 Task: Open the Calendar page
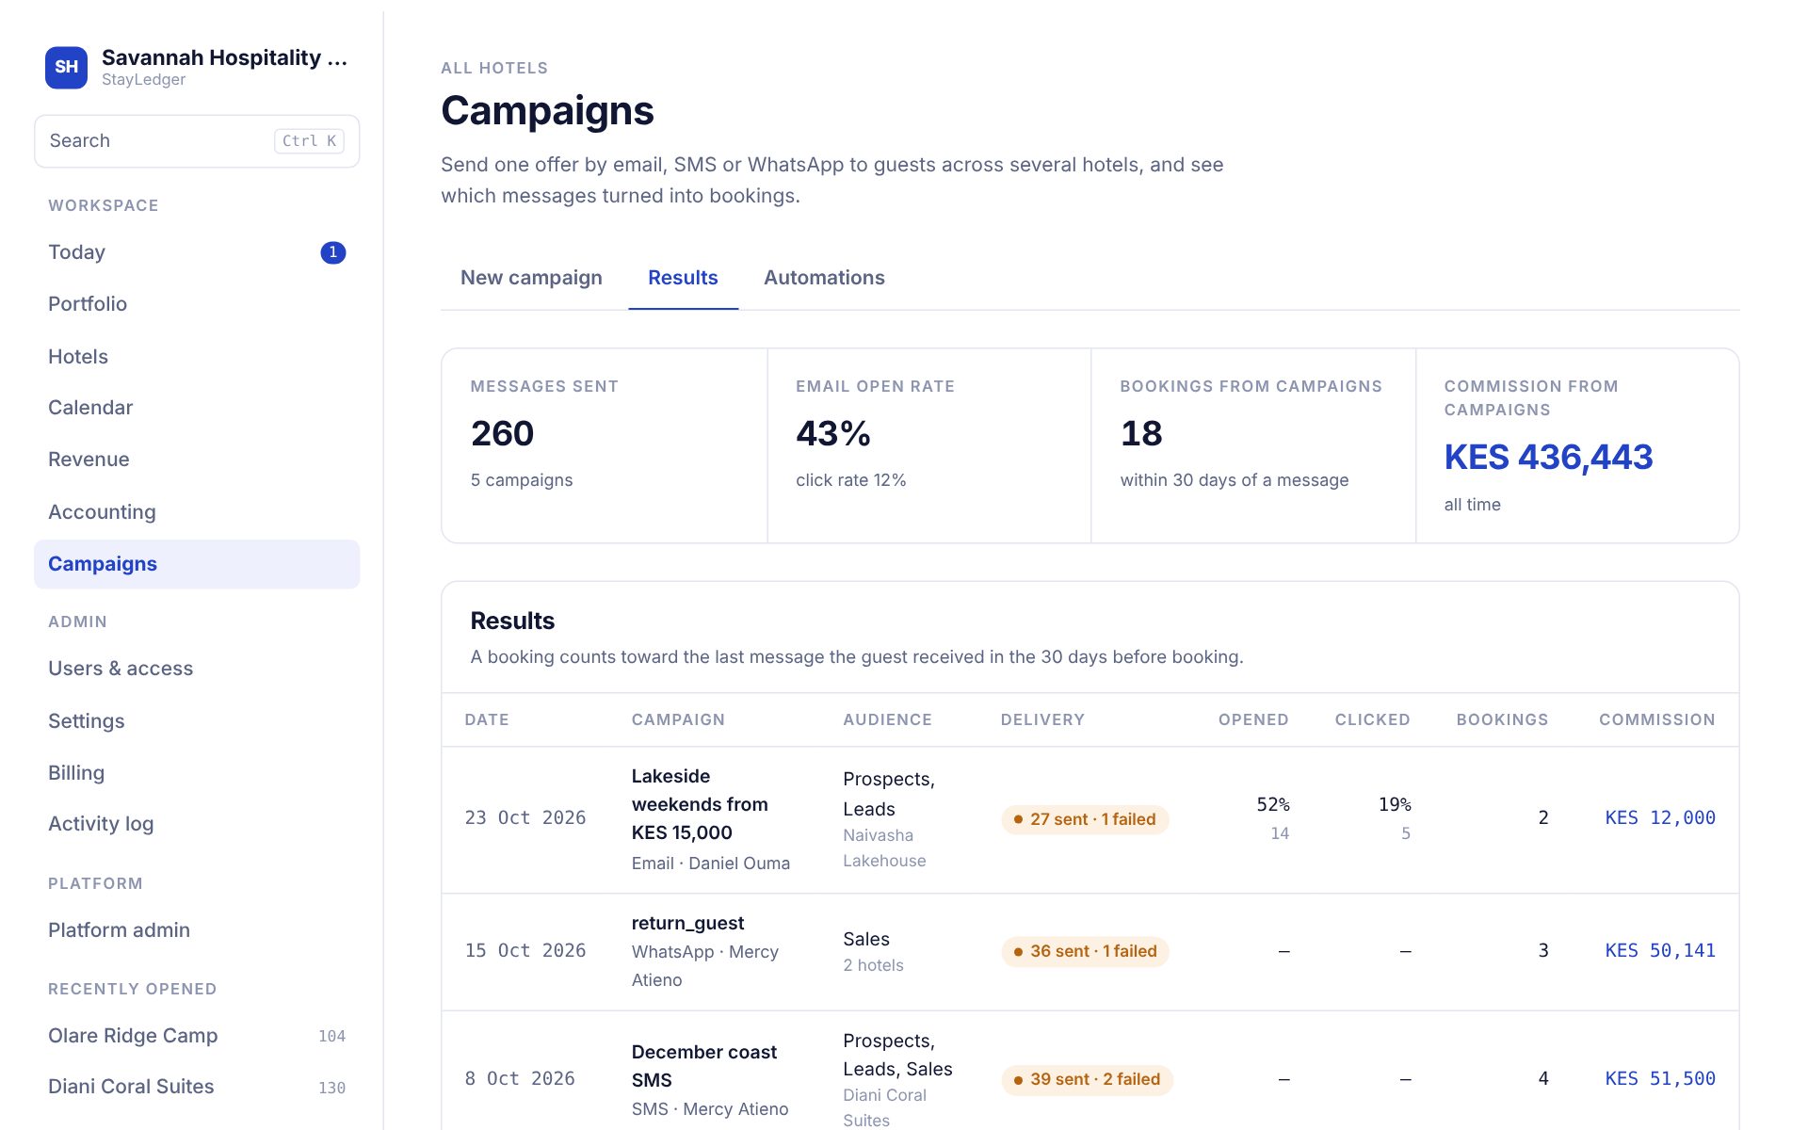point(197,408)
